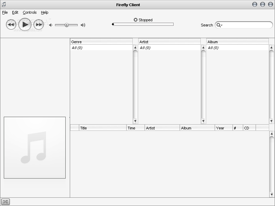
Task: Click the Album browser pane header
Action: (x=238, y=42)
